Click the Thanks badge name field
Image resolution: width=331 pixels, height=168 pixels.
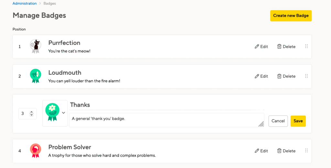[166, 105]
